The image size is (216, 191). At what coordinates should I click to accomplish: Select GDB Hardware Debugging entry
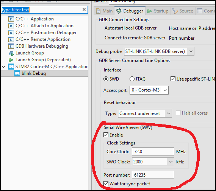(42, 46)
